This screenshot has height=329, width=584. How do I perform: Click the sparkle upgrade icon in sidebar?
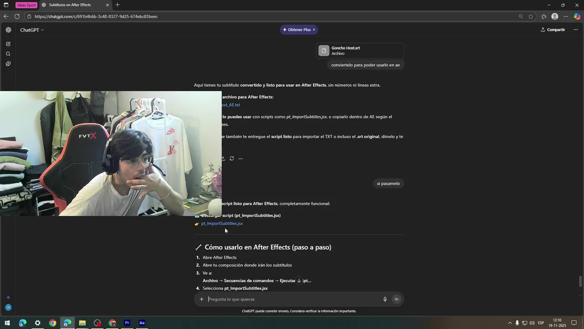click(8, 297)
